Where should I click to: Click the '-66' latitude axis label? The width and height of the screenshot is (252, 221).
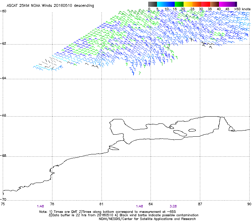click(x=3, y=115)
